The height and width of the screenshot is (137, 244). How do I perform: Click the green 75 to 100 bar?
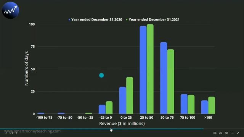(x=191, y=104)
